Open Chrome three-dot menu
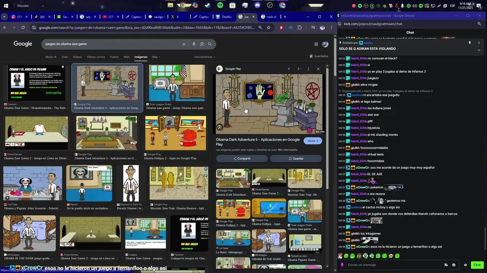 tap(331, 28)
